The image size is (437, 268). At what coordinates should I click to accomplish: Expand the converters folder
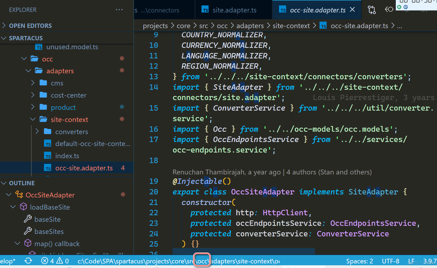point(37,131)
